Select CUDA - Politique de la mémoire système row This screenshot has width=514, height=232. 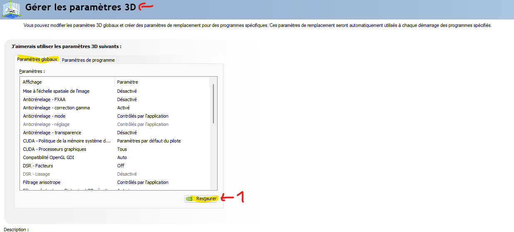click(x=115, y=141)
